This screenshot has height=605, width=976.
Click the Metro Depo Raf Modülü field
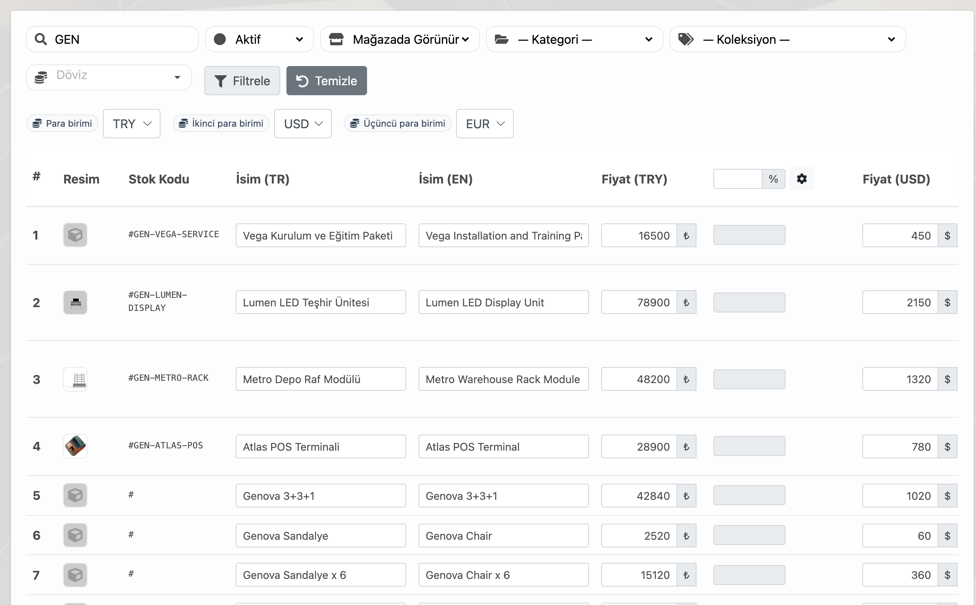tap(321, 379)
